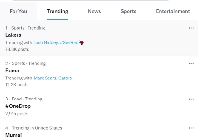Open more options for Bama trend
The width and height of the screenshot is (198, 140).
point(191,63)
